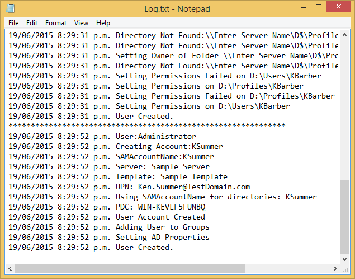Open the Help menu
Image resolution: width=355 pixels, height=279 pixels.
click(x=103, y=23)
